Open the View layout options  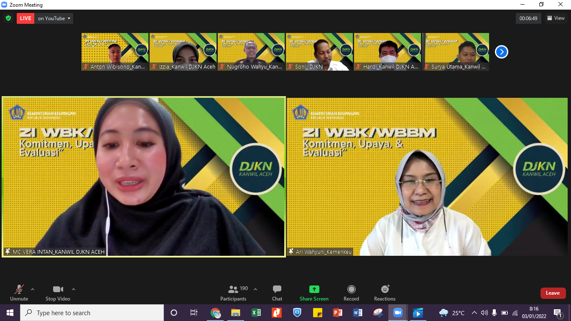click(x=556, y=18)
